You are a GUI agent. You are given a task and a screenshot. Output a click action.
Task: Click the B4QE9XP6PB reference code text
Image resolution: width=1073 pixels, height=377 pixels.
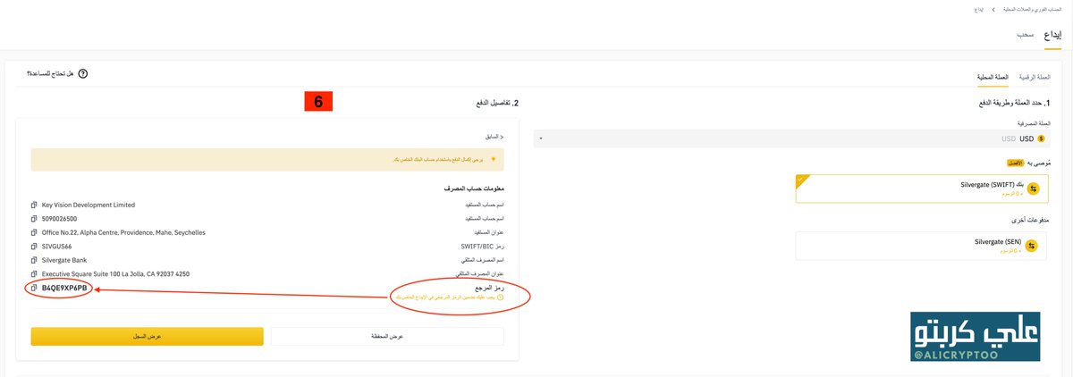tap(64, 288)
